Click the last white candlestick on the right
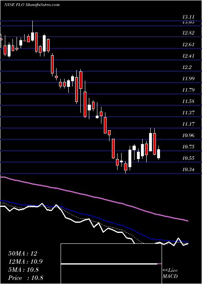202x284 pixels. pyautogui.click(x=158, y=153)
